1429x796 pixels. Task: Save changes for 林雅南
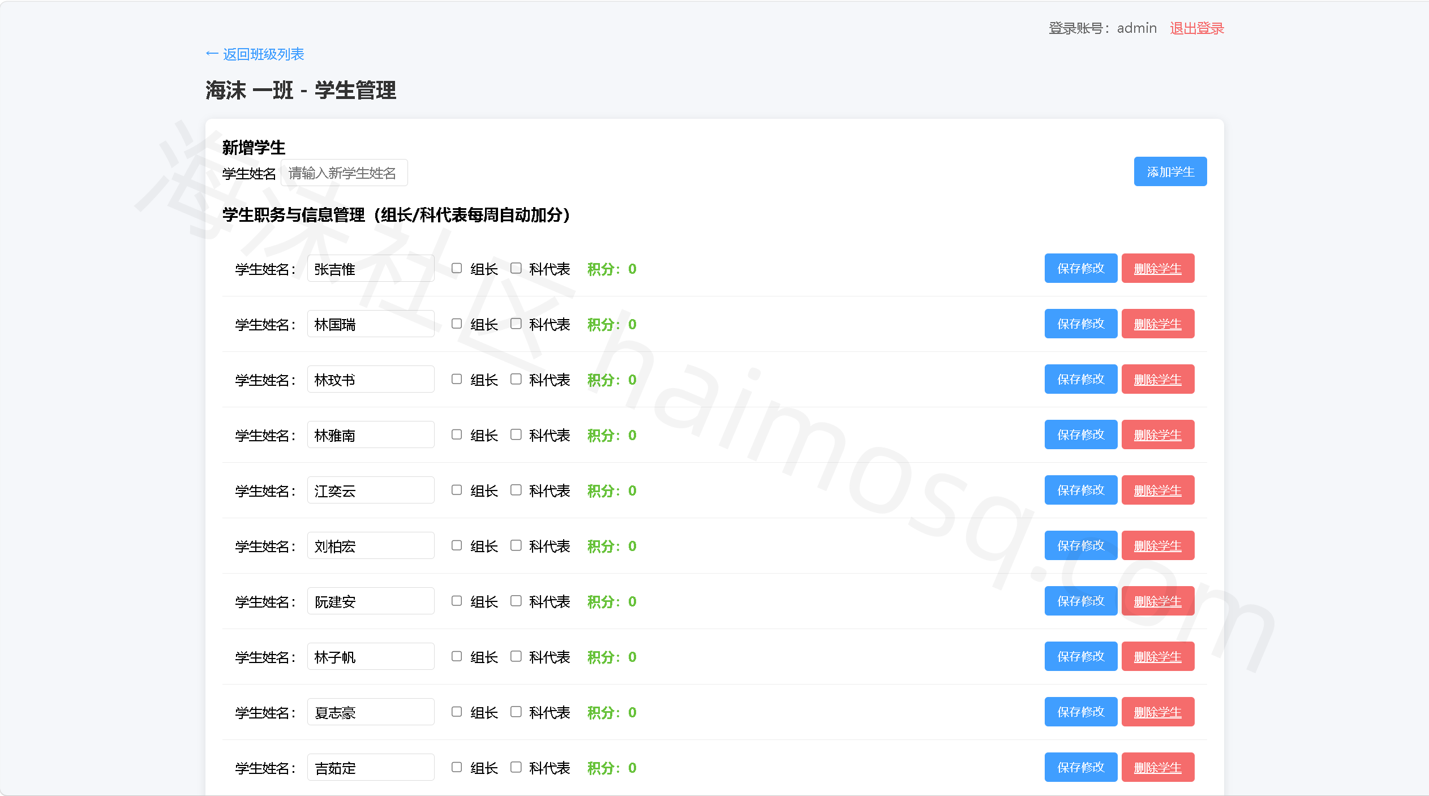[1081, 434]
